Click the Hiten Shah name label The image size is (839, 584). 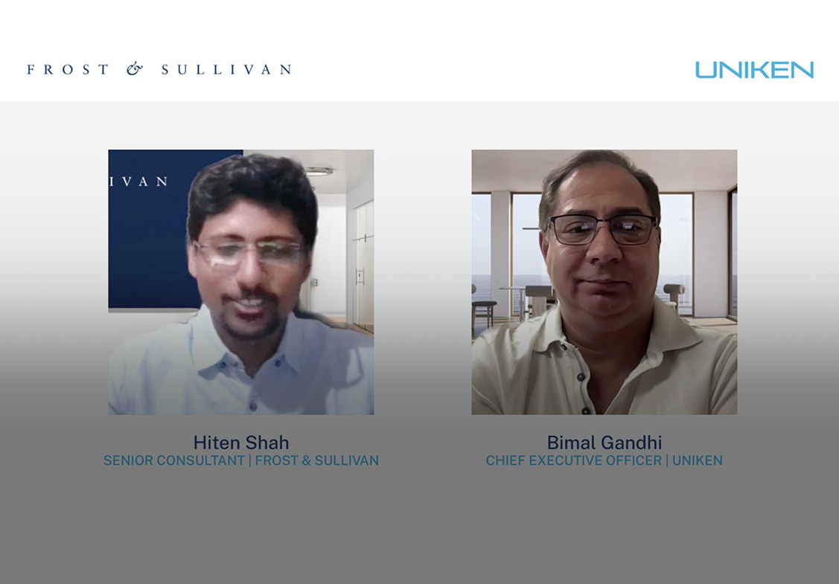pos(240,443)
